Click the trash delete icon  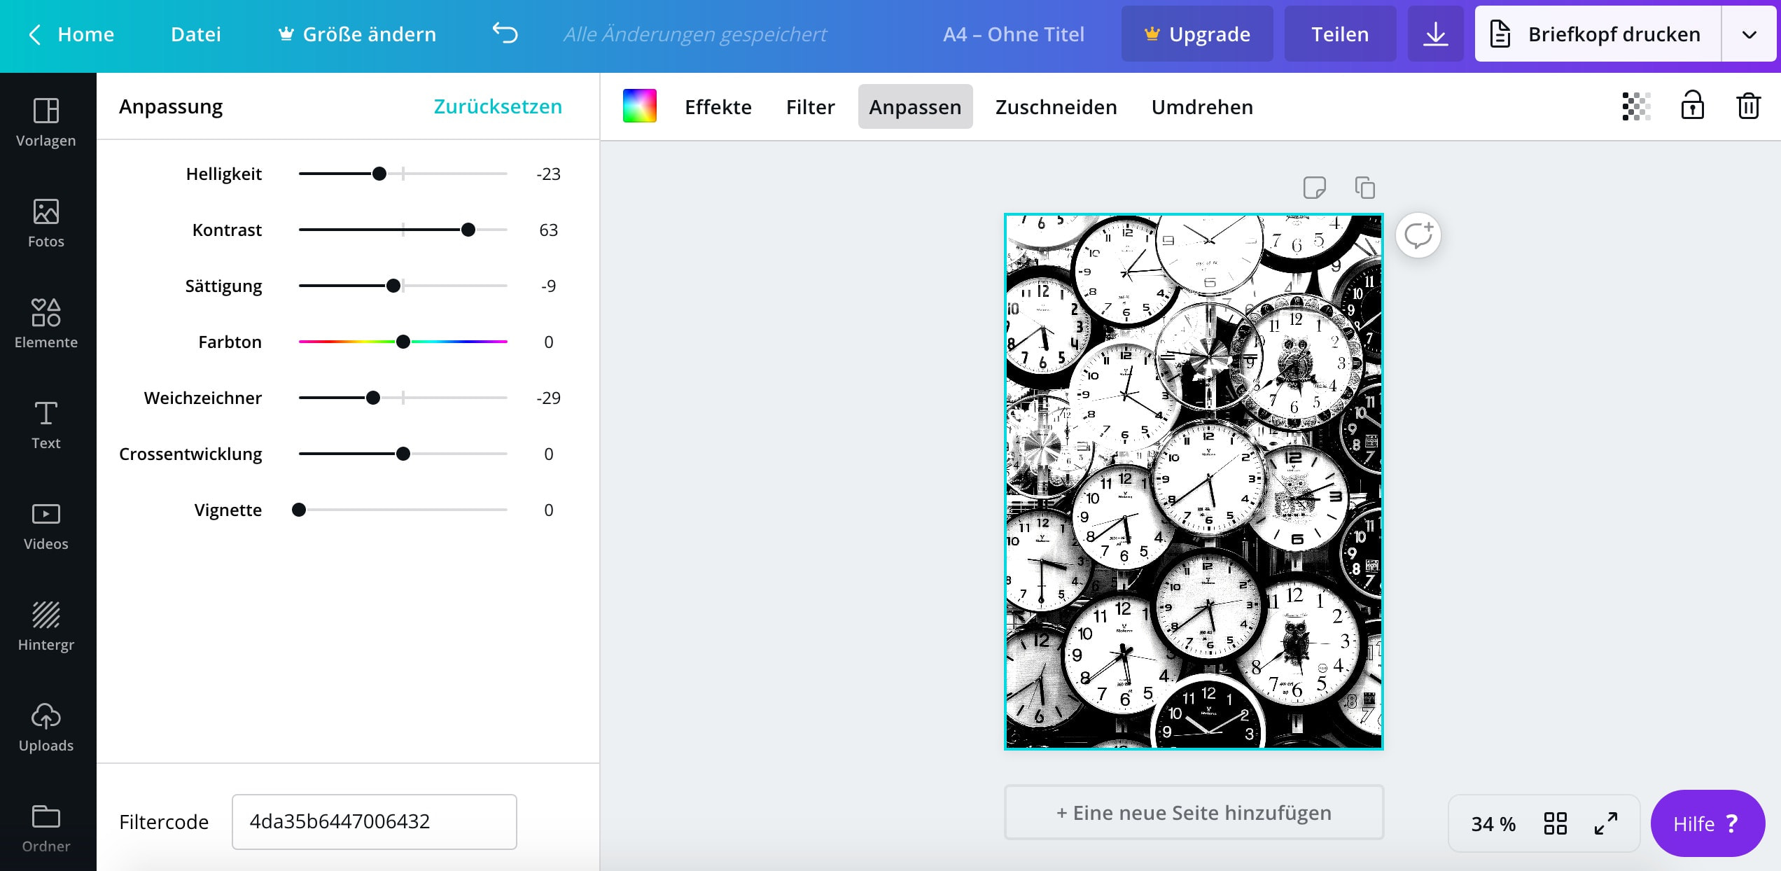pyautogui.click(x=1748, y=106)
